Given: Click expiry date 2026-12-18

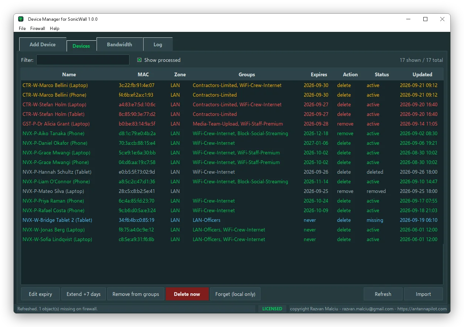Looking at the screenshot, I should [316, 133].
